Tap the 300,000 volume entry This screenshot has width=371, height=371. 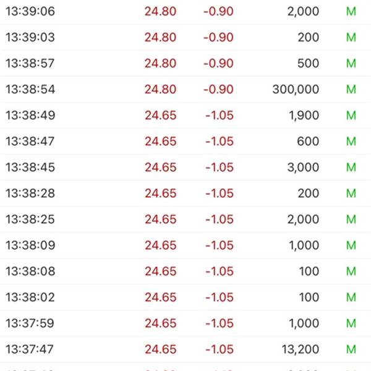296,90
